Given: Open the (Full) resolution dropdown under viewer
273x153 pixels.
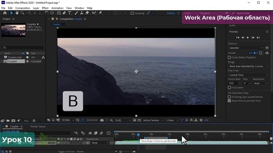Looking at the screenshot, I should 123,120.
